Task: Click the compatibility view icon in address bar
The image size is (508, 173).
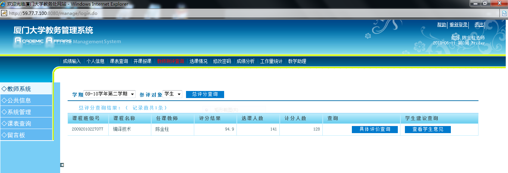Action: [504, 13]
